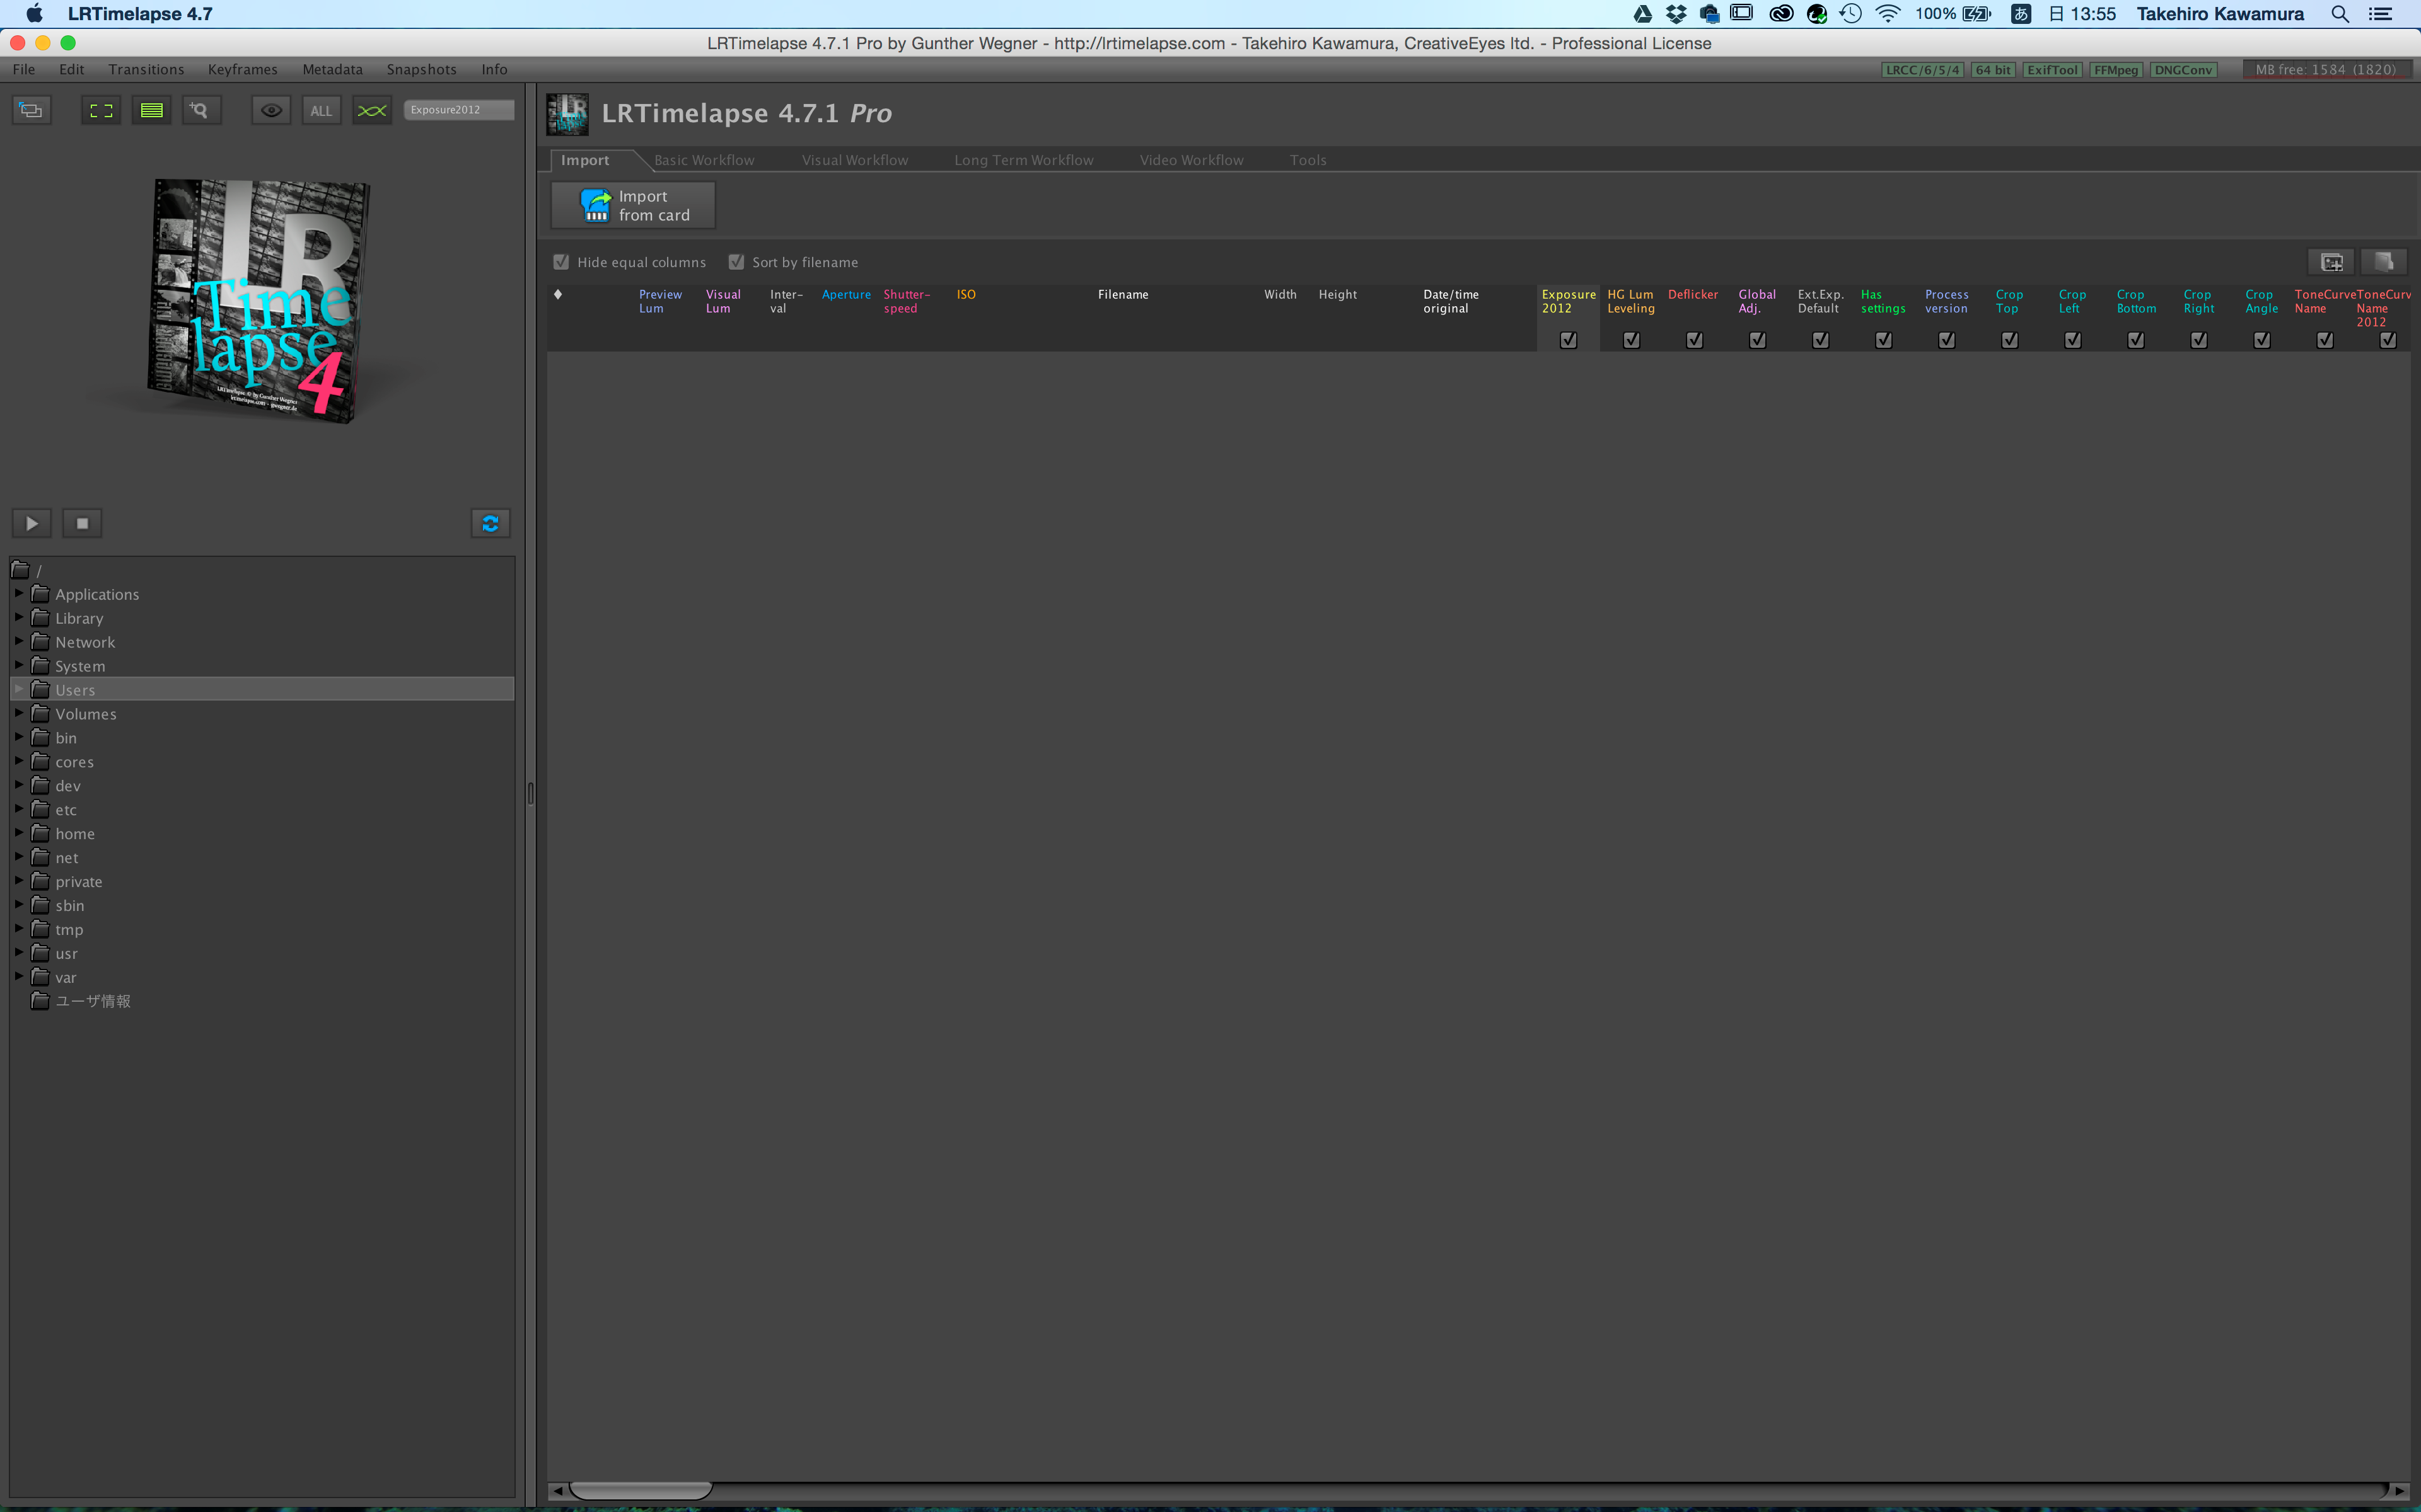Switch to Tools tab
2421x1512 pixels.
click(x=1308, y=160)
